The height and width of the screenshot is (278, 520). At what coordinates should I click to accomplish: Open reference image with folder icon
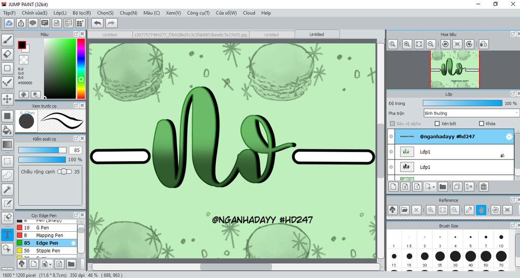pyautogui.click(x=404, y=210)
